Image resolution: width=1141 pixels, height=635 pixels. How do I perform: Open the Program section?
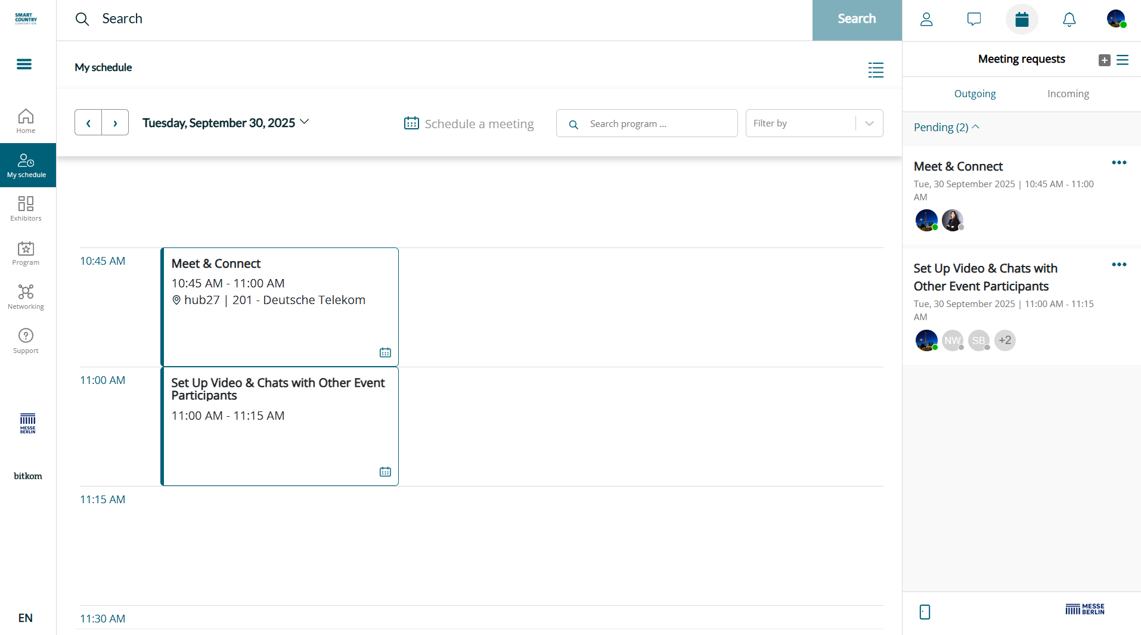click(26, 253)
